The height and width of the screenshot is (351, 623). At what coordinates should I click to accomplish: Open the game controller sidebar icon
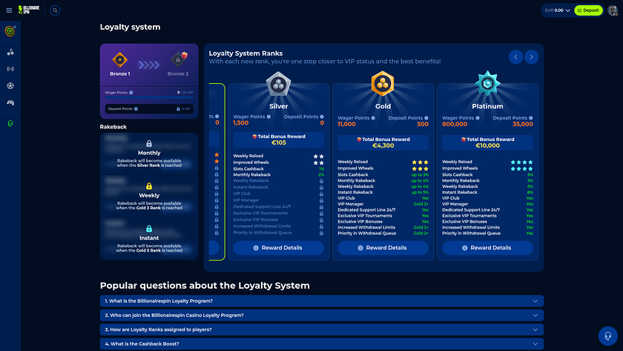click(10, 102)
